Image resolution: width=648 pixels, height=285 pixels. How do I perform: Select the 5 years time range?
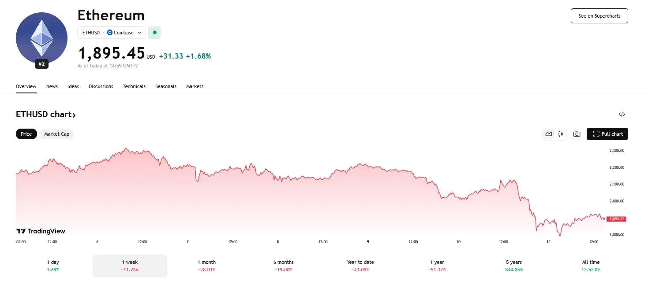tap(514, 266)
